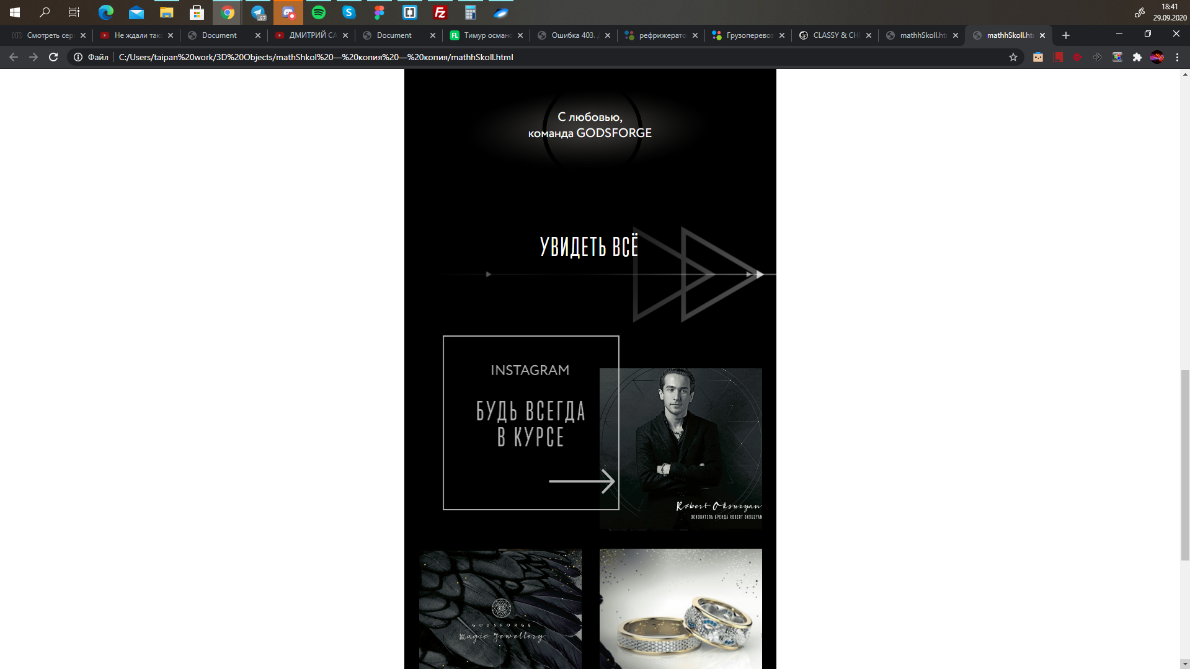
Task: Click the address bar URL field
Action: pyautogui.click(x=558, y=57)
